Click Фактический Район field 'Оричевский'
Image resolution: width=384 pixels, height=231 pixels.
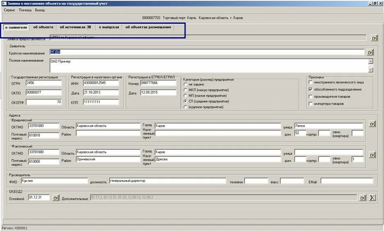pyautogui.click(x=108, y=159)
